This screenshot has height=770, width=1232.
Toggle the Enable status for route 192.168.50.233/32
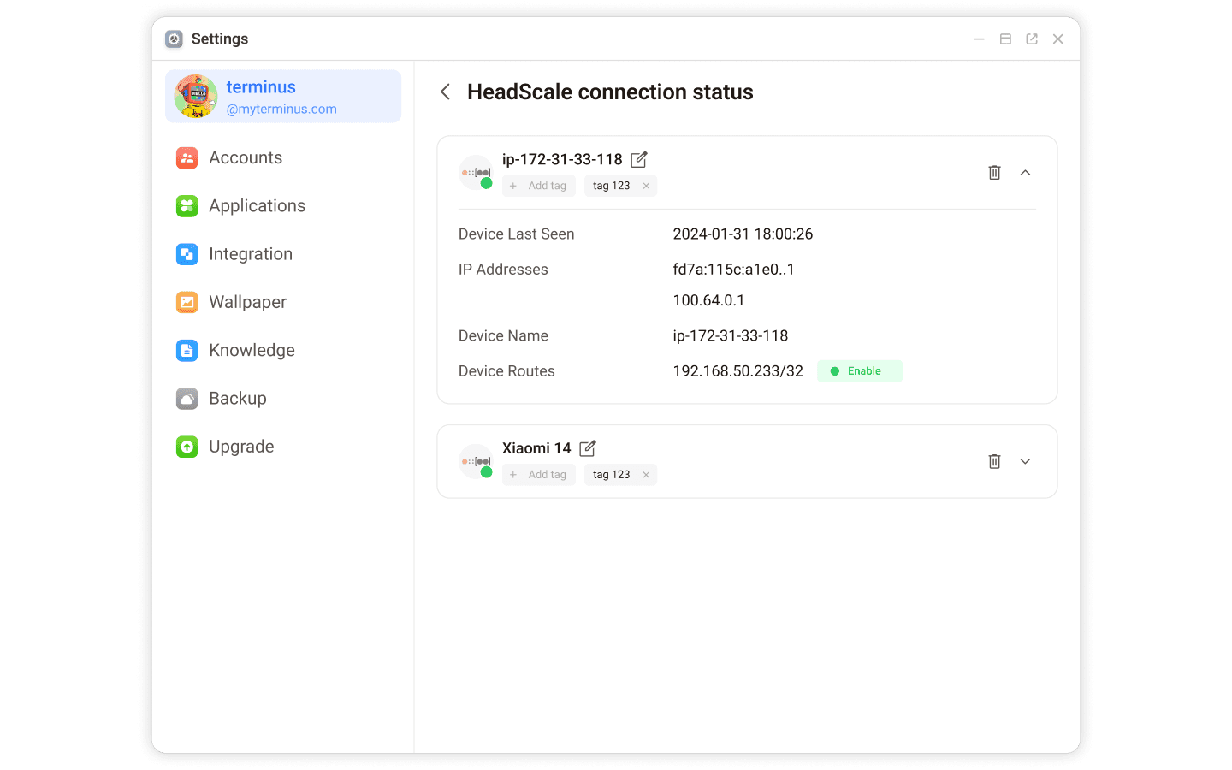coord(859,371)
